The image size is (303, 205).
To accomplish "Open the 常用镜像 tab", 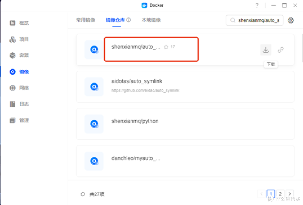I will tap(86, 20).
